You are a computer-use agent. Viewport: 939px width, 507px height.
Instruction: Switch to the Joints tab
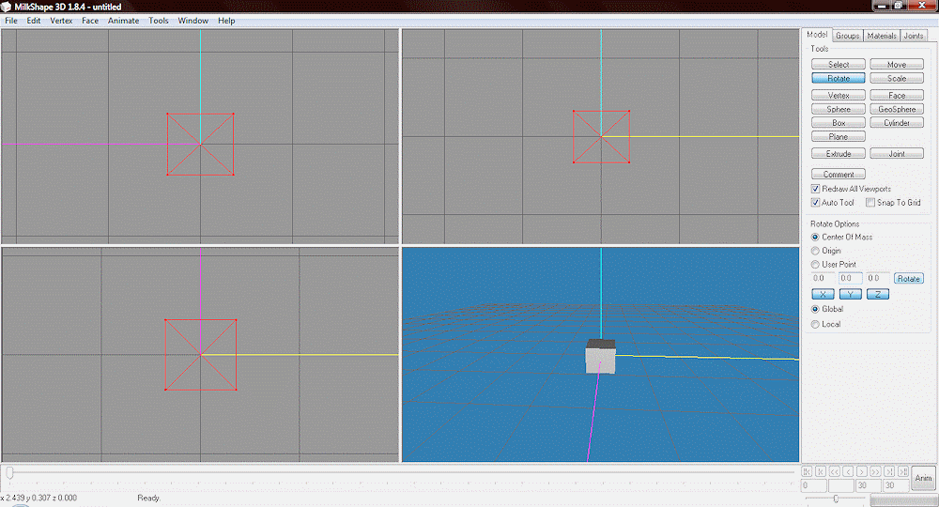click(x=914, y=36)
